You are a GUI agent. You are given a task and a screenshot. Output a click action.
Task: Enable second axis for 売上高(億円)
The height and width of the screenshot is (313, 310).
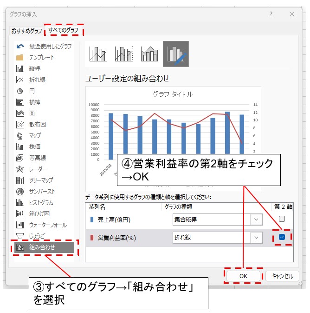coord(282,219)
